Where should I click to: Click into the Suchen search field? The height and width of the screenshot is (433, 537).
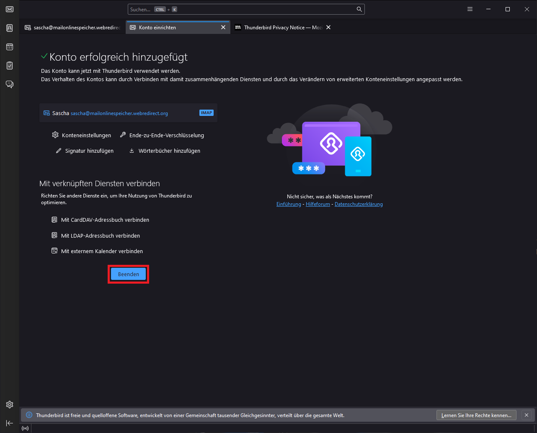[246, 9]
